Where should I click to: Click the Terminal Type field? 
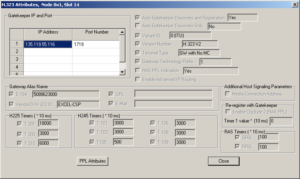[x=199, y=53]
